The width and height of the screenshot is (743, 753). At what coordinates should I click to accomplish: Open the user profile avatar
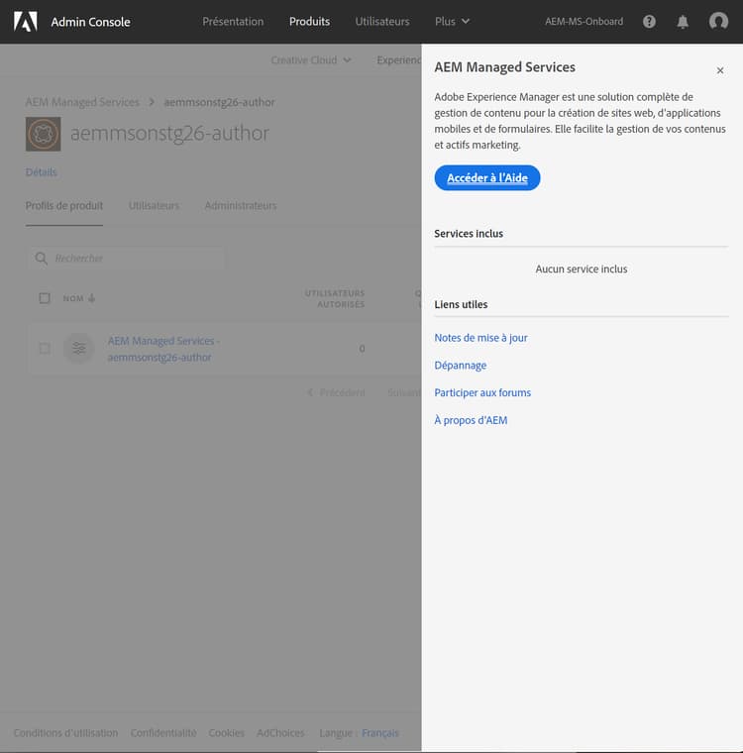[718, 21]
